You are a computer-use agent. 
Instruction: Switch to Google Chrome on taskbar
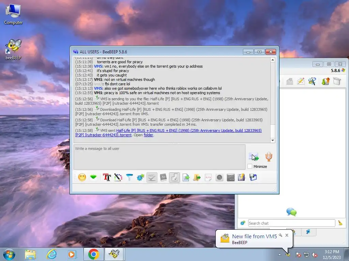[93, 254]
